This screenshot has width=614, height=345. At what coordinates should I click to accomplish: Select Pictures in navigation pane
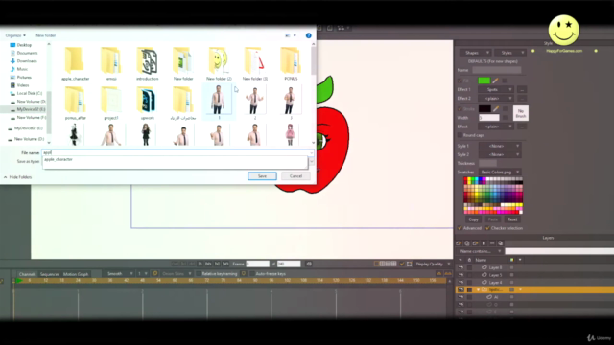24,77
